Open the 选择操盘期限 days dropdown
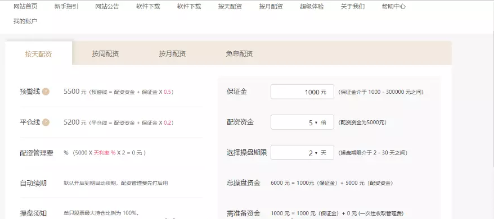 coord(302,153)
